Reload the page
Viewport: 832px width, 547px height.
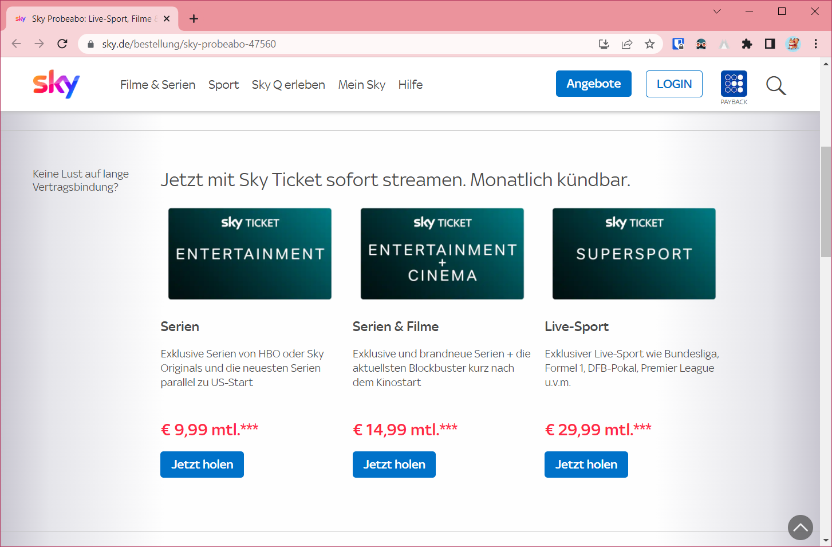(x=62, y=44)
